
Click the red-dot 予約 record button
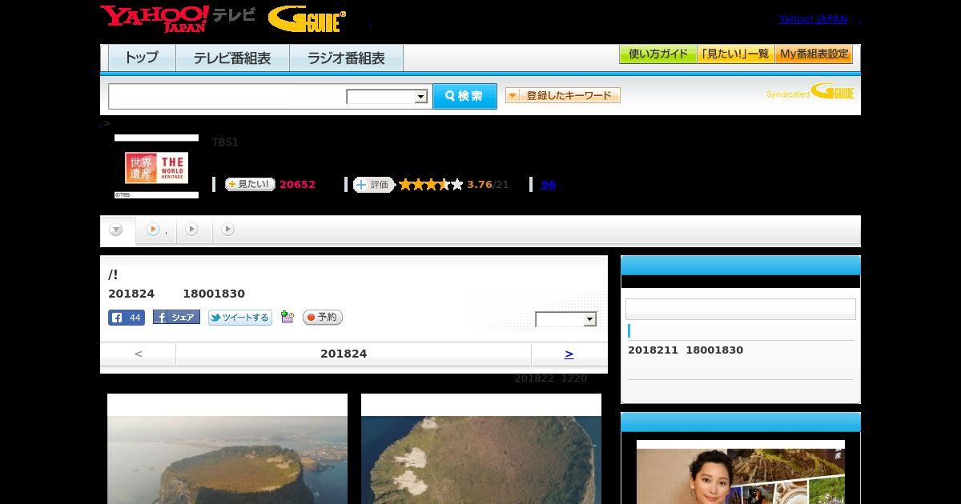tap(322, 318)
